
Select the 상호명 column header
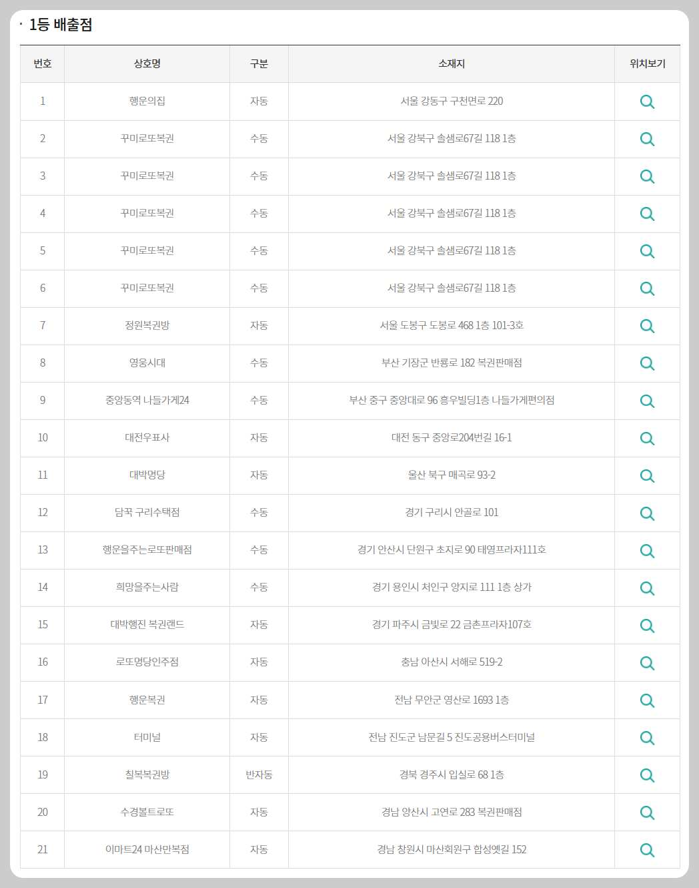[x=146, y=63]
